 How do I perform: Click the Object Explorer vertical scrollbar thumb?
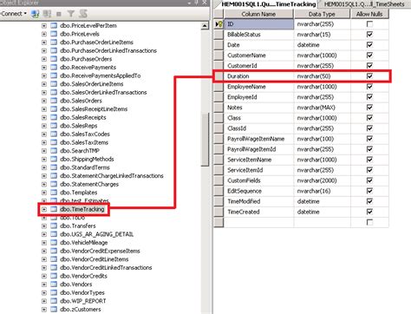205,140
